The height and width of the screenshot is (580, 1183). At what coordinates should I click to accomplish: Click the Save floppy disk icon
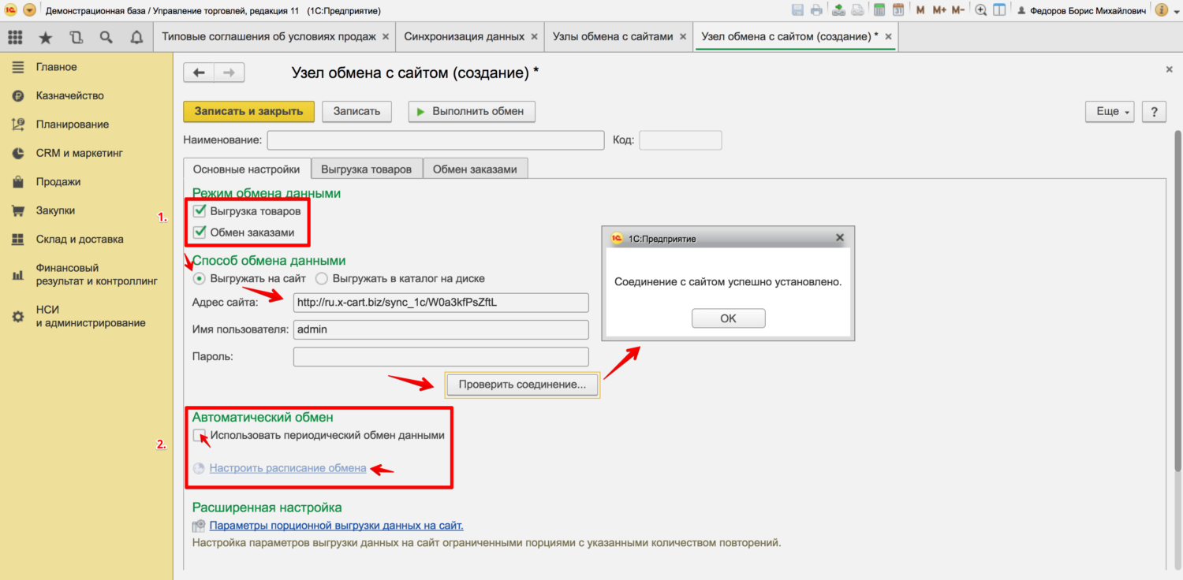797,10
